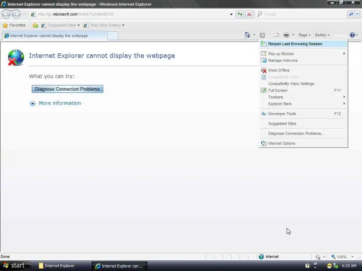Click the page icon in the address bar
This screenshot has height=271, width=362.
(x=33, y=14)
